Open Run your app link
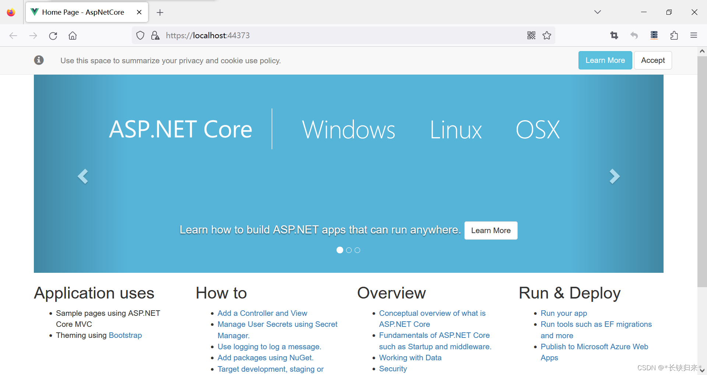This screenshot has width=707, height=375. coord(564,313)
